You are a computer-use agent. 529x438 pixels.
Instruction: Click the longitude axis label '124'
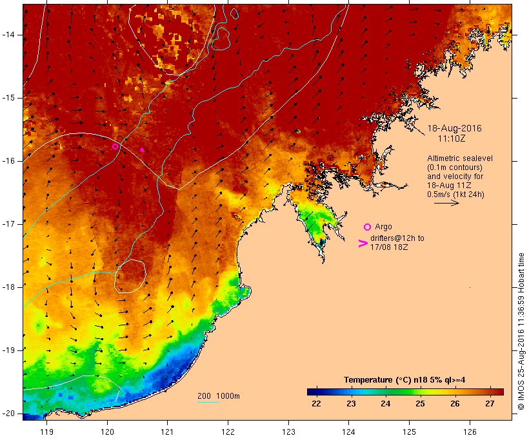[x=349, y=432]
